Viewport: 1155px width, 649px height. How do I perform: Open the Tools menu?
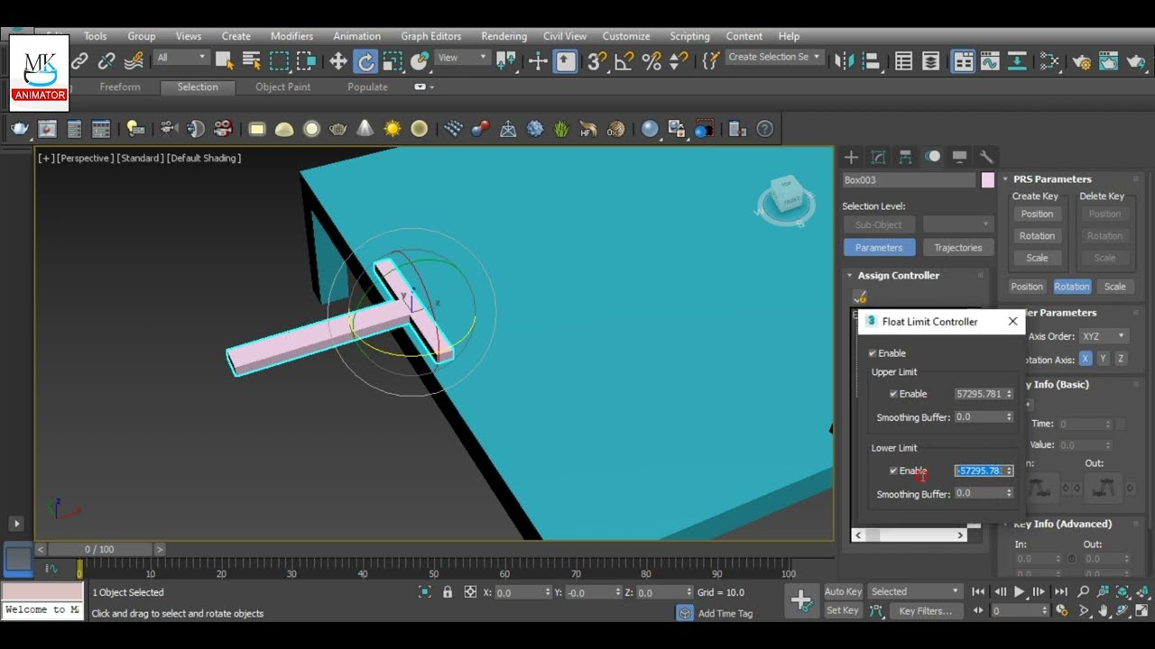95,36
